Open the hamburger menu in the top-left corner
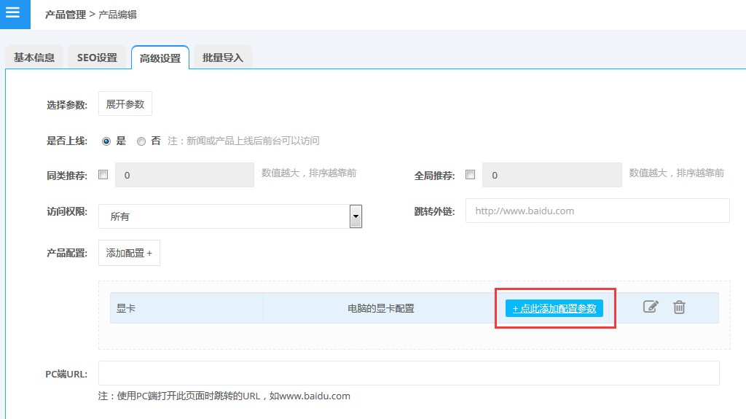Image resolution: width=746 pixels, height=419 pixels. point(12,13)
